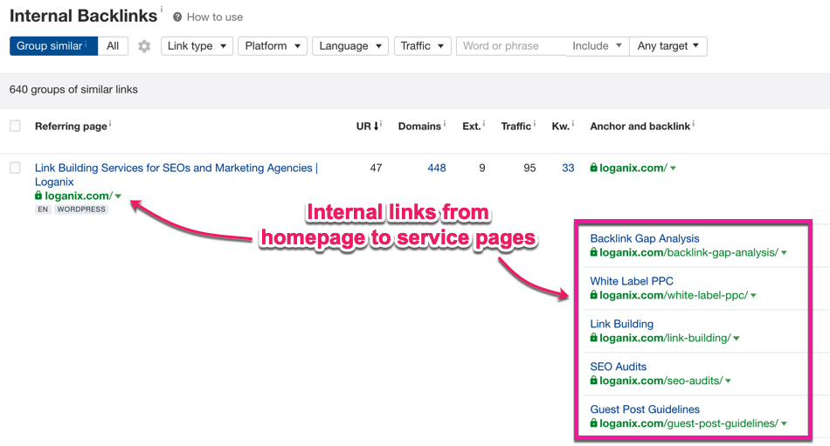Viewport: 830px width, 446px height.
Task: Expand caret next to backlink-gap-analysis URL
Action: click(784, 253)
